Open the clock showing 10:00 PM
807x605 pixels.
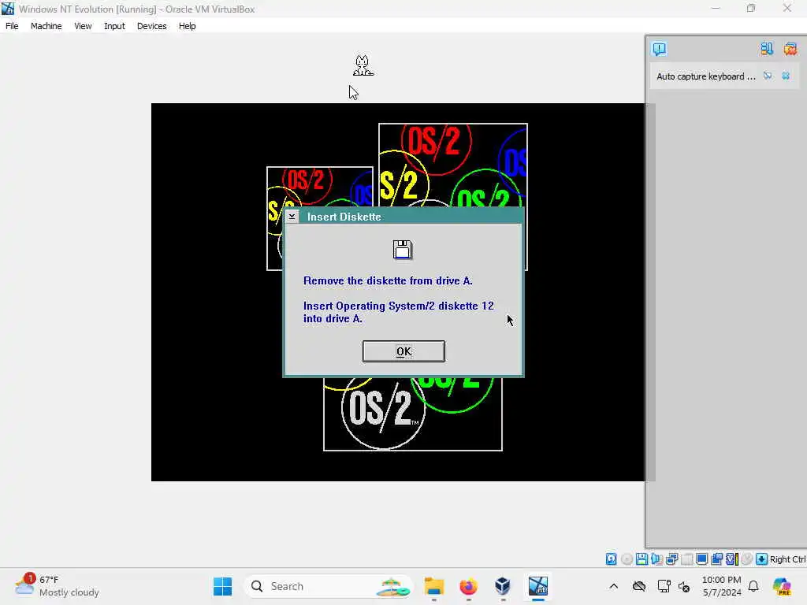click(722, 586)
